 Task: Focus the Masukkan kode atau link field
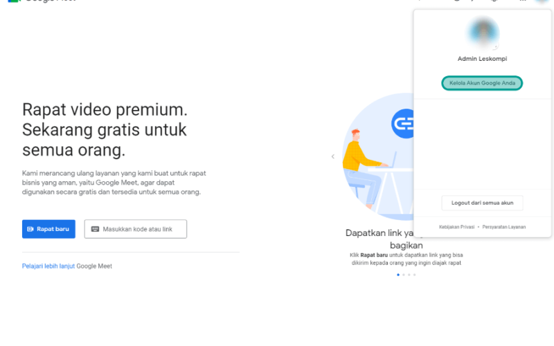[x=135, y=229]
